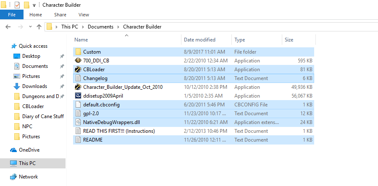Image resolution: width=378 pixels, height=186 pixels.
Task: Click the Downloads arrow icon in sidebar
Action: [x=17, y=86]
